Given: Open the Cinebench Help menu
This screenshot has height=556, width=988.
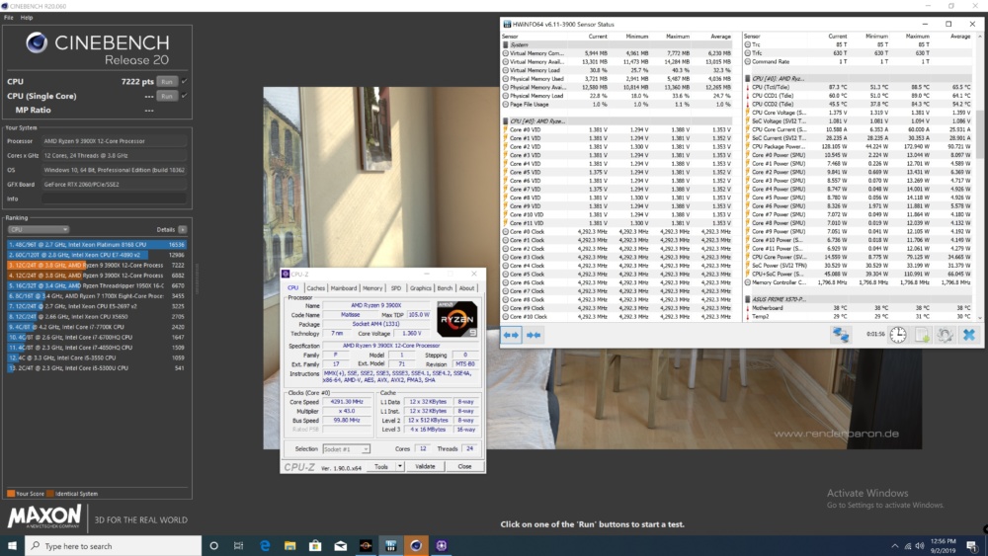Looking at the screenshot, I should (27, 18).
